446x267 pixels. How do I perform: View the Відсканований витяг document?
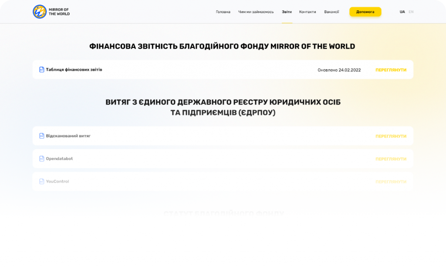391,136
